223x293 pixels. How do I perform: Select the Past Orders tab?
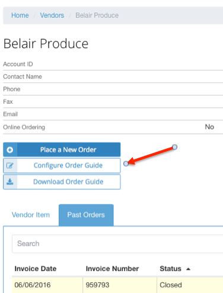coord(86,215)
